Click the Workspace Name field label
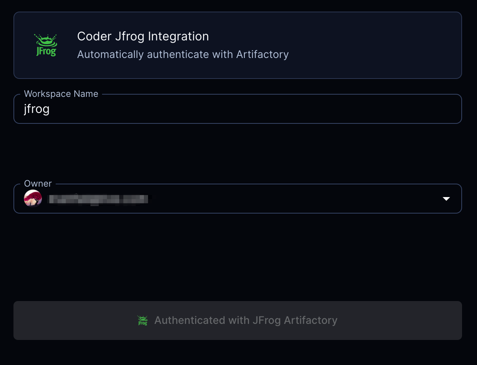Screen dimensions: 477x365 click(x=61, y=93)
